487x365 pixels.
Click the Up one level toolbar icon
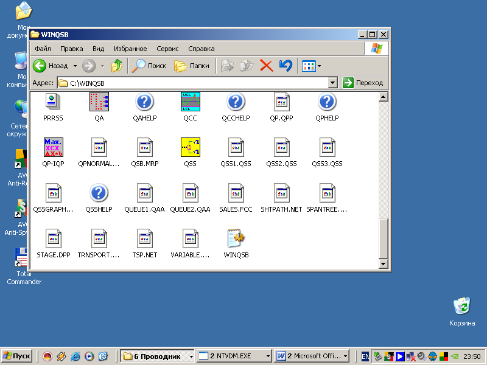(x=117, y=66)
